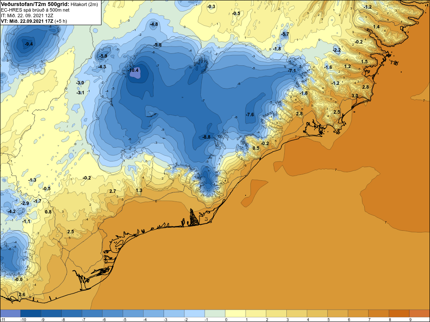
Task: Click the 1.3 temperature value on the map
Action: coord(139,190)
